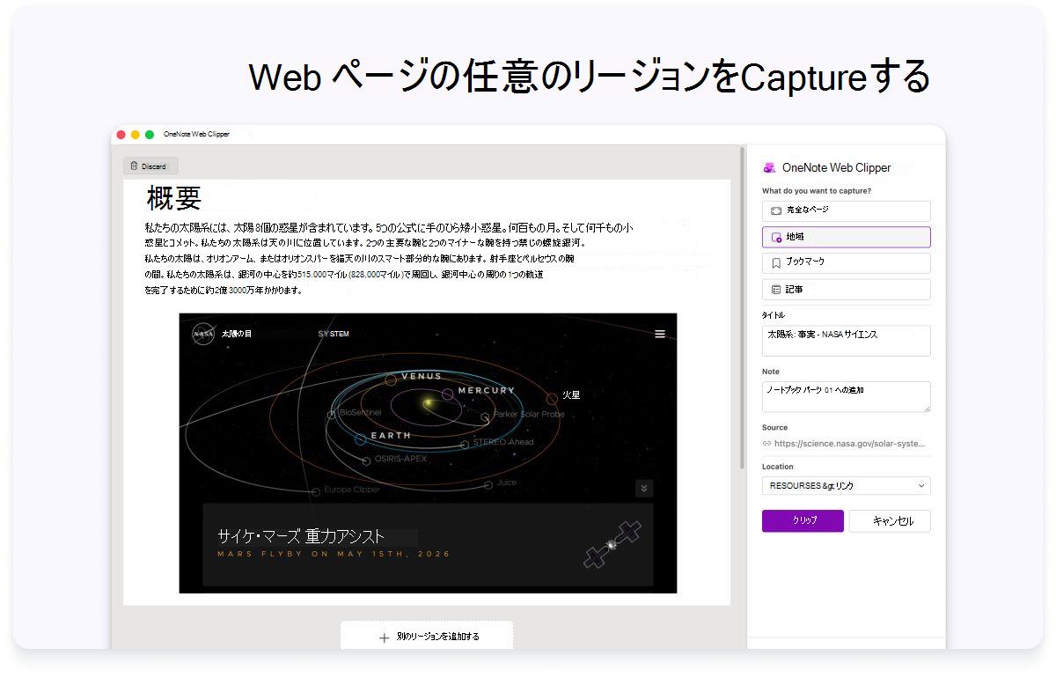Click the BioSentinel spacecraft label

360,412
